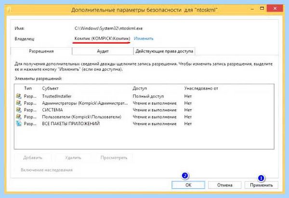Click the Тип column header
Image resolution: width=289 pixels, height=198 pixels.
28,88
